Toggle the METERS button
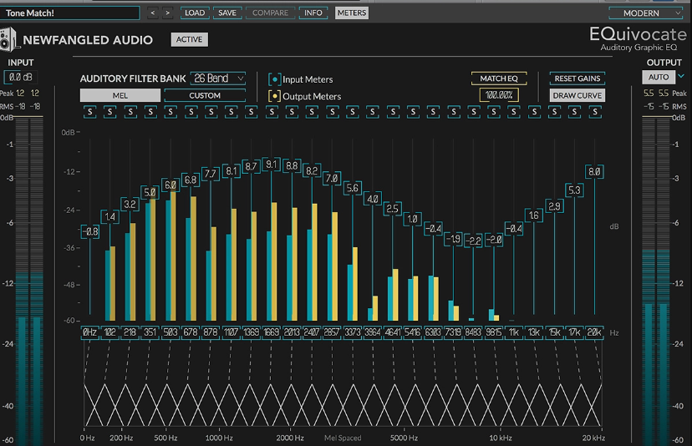The height and width of the screenshot is (446, 692). [x=352, y=13]
